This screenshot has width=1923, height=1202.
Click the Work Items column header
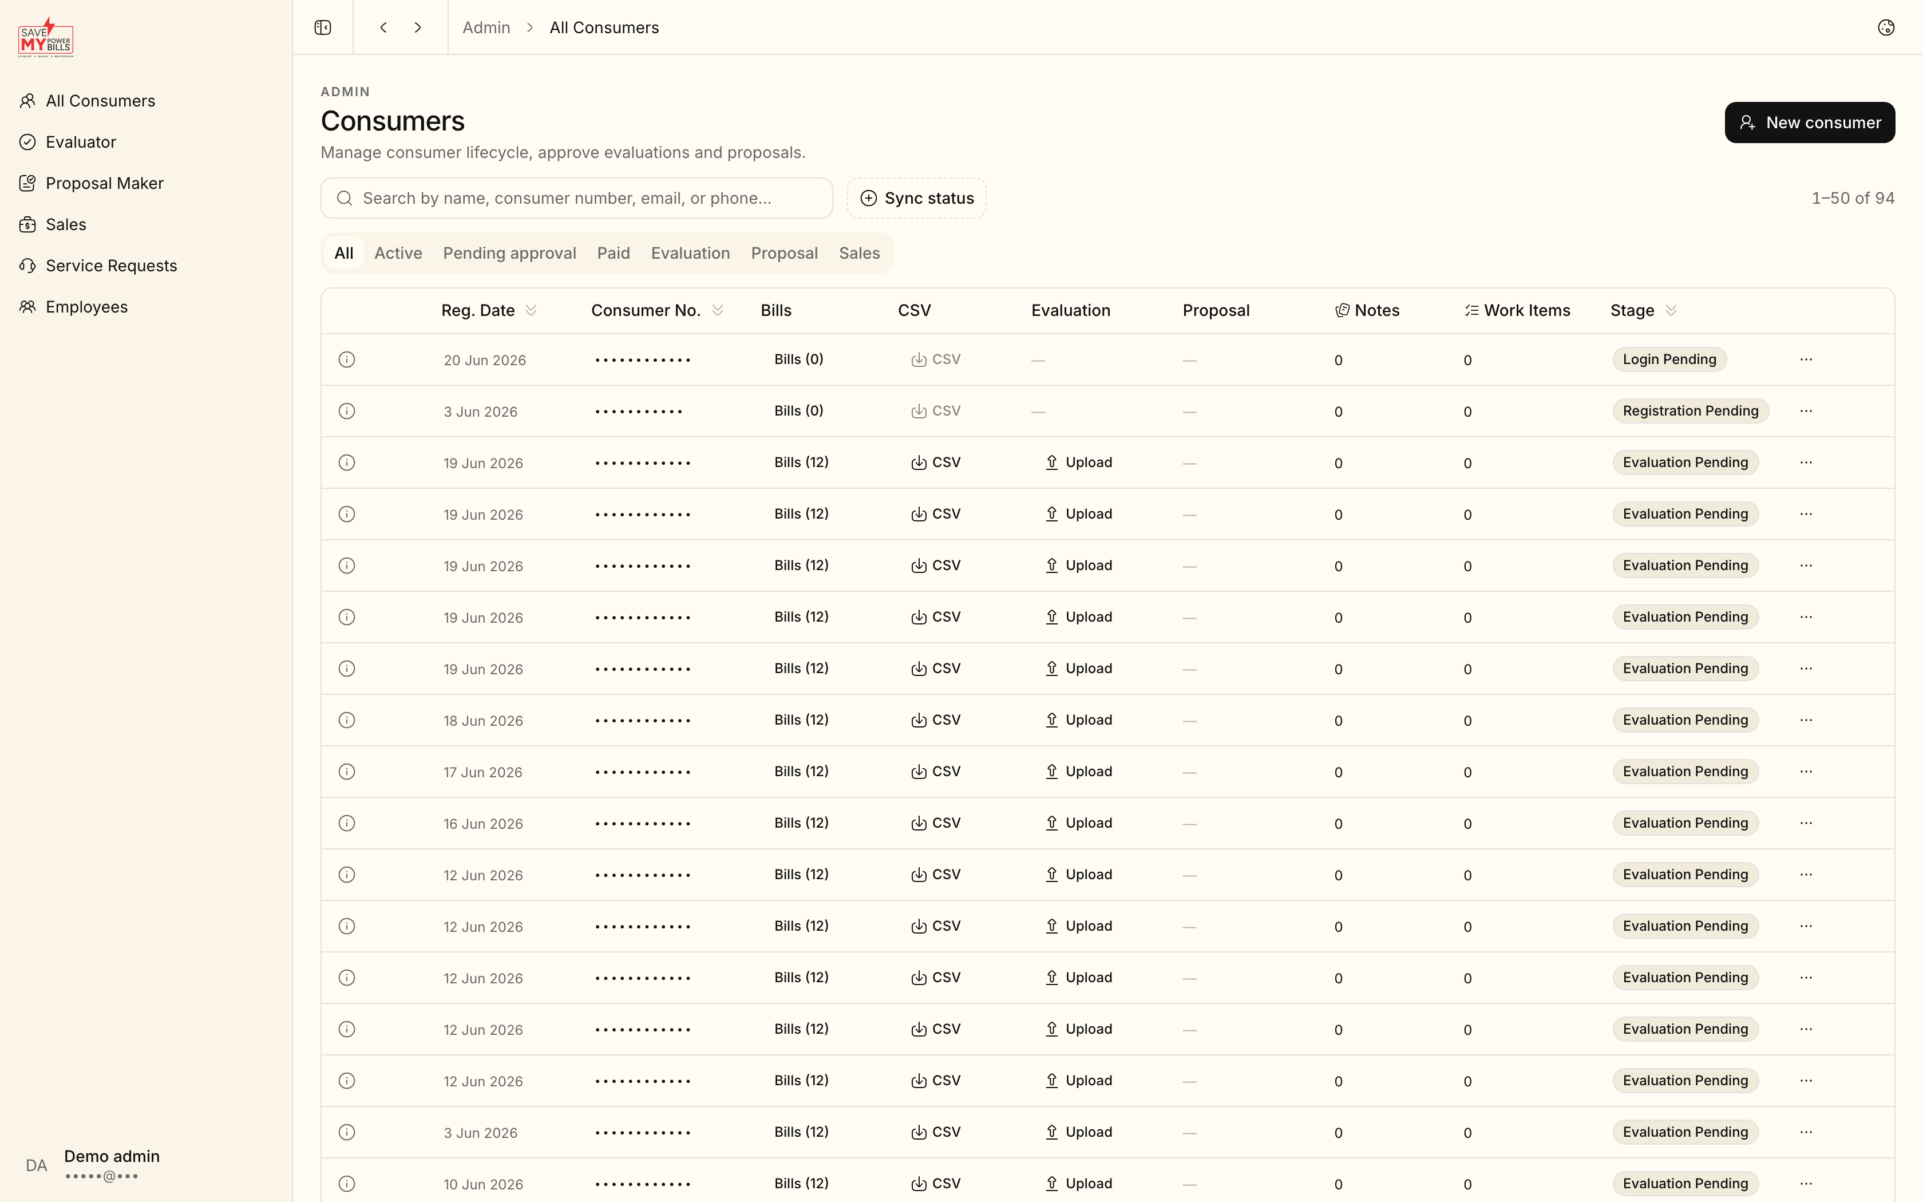coord(1517,311)
